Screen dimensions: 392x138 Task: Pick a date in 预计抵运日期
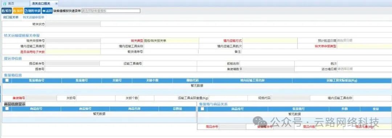coord(364,40)
